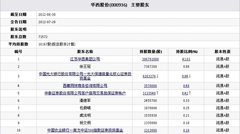Click the 持股比例(%) column header
The height and width of the screenshot is (134, 240).
tap(187, 52)
